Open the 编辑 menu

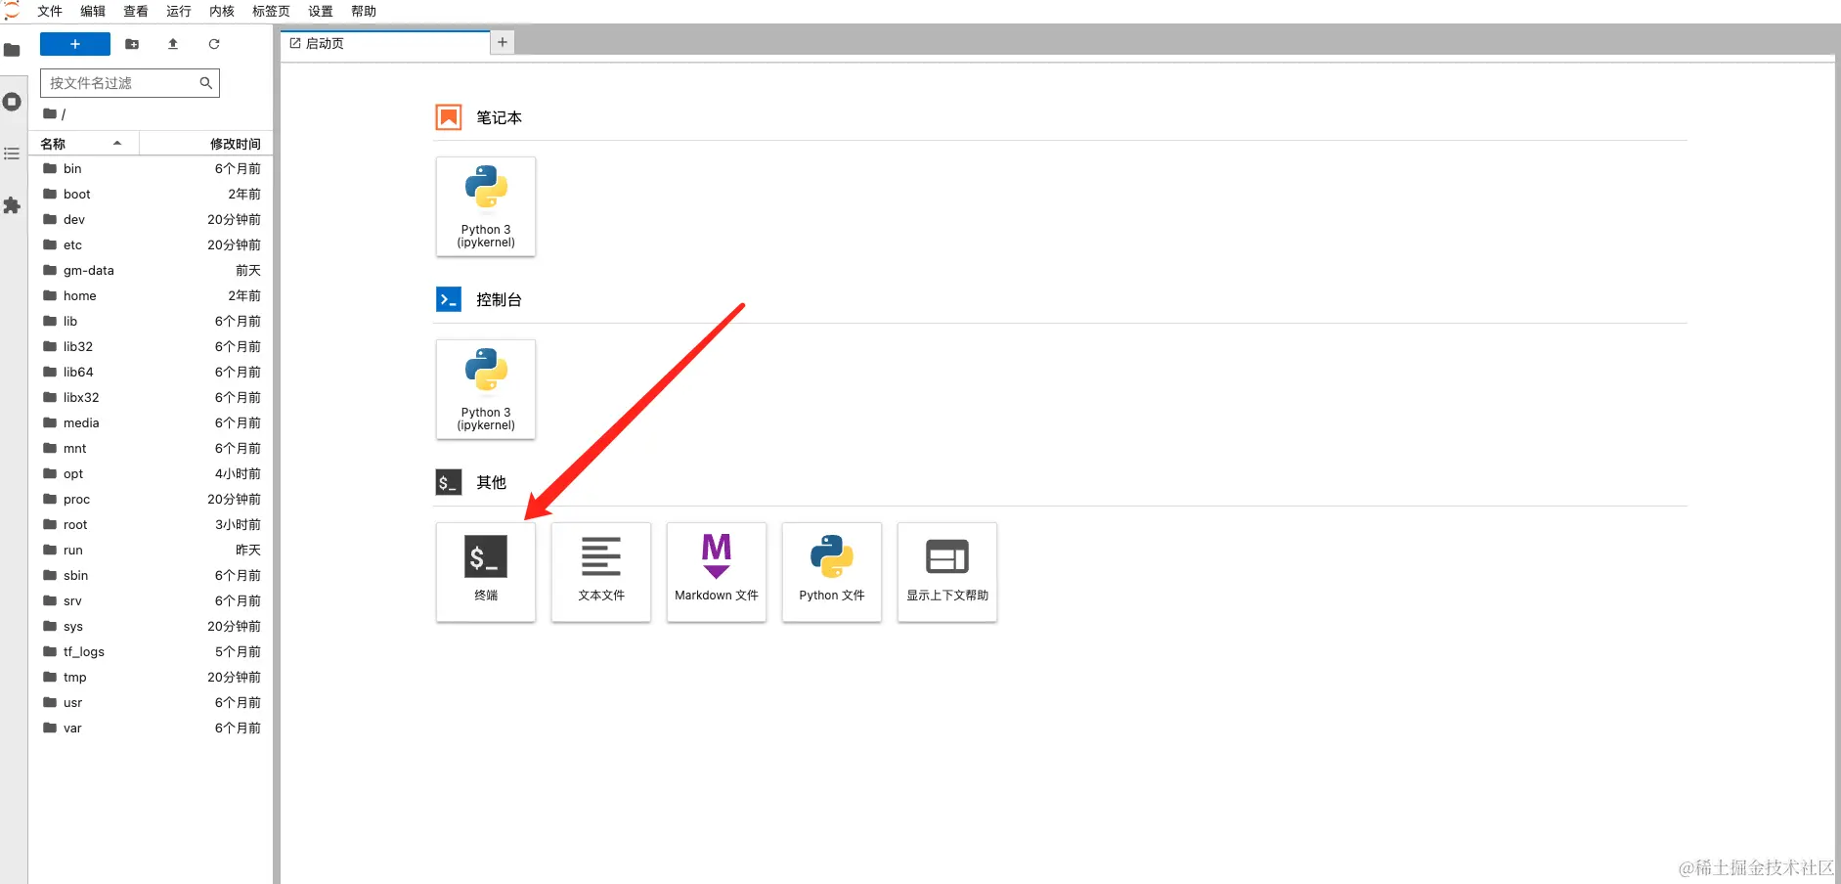click(x=93, y=12)
